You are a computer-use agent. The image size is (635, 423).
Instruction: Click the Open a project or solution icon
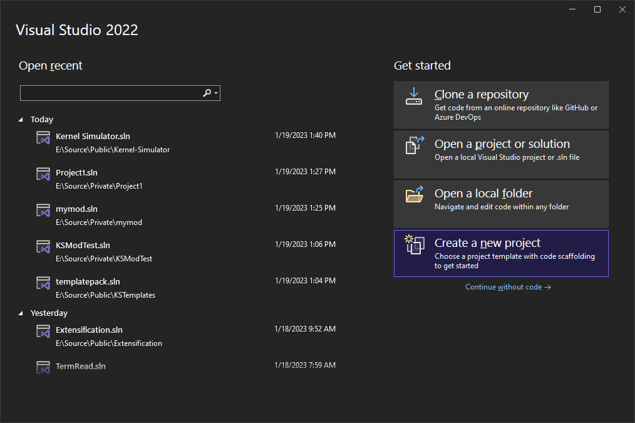pos(414,145)
